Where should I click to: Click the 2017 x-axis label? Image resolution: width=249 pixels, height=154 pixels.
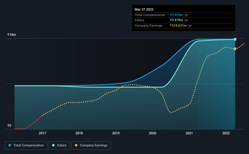point(42,133)
